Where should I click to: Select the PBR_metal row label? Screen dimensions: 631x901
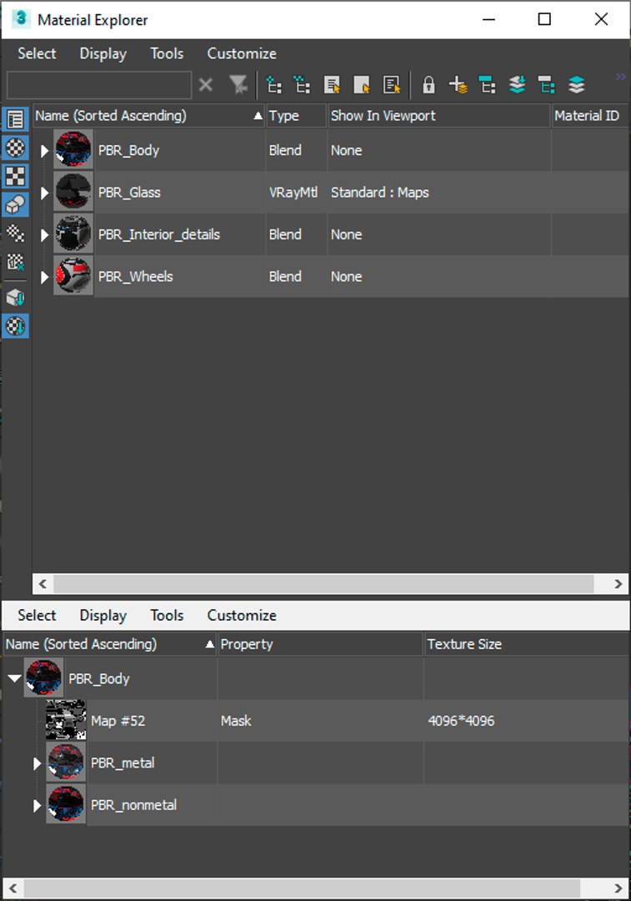(123, 763)
